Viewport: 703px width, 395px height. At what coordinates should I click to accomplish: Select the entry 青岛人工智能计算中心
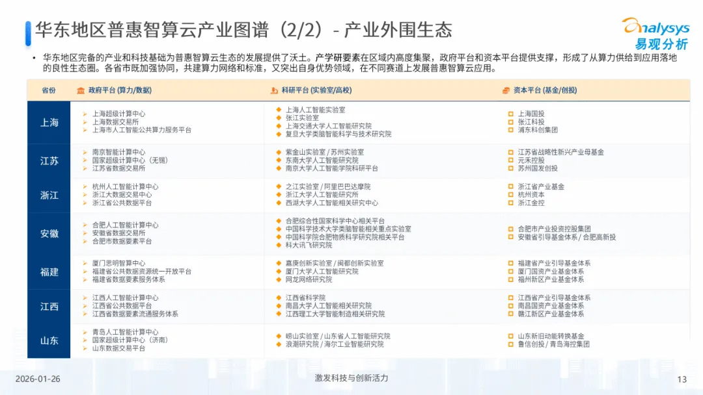125,333
